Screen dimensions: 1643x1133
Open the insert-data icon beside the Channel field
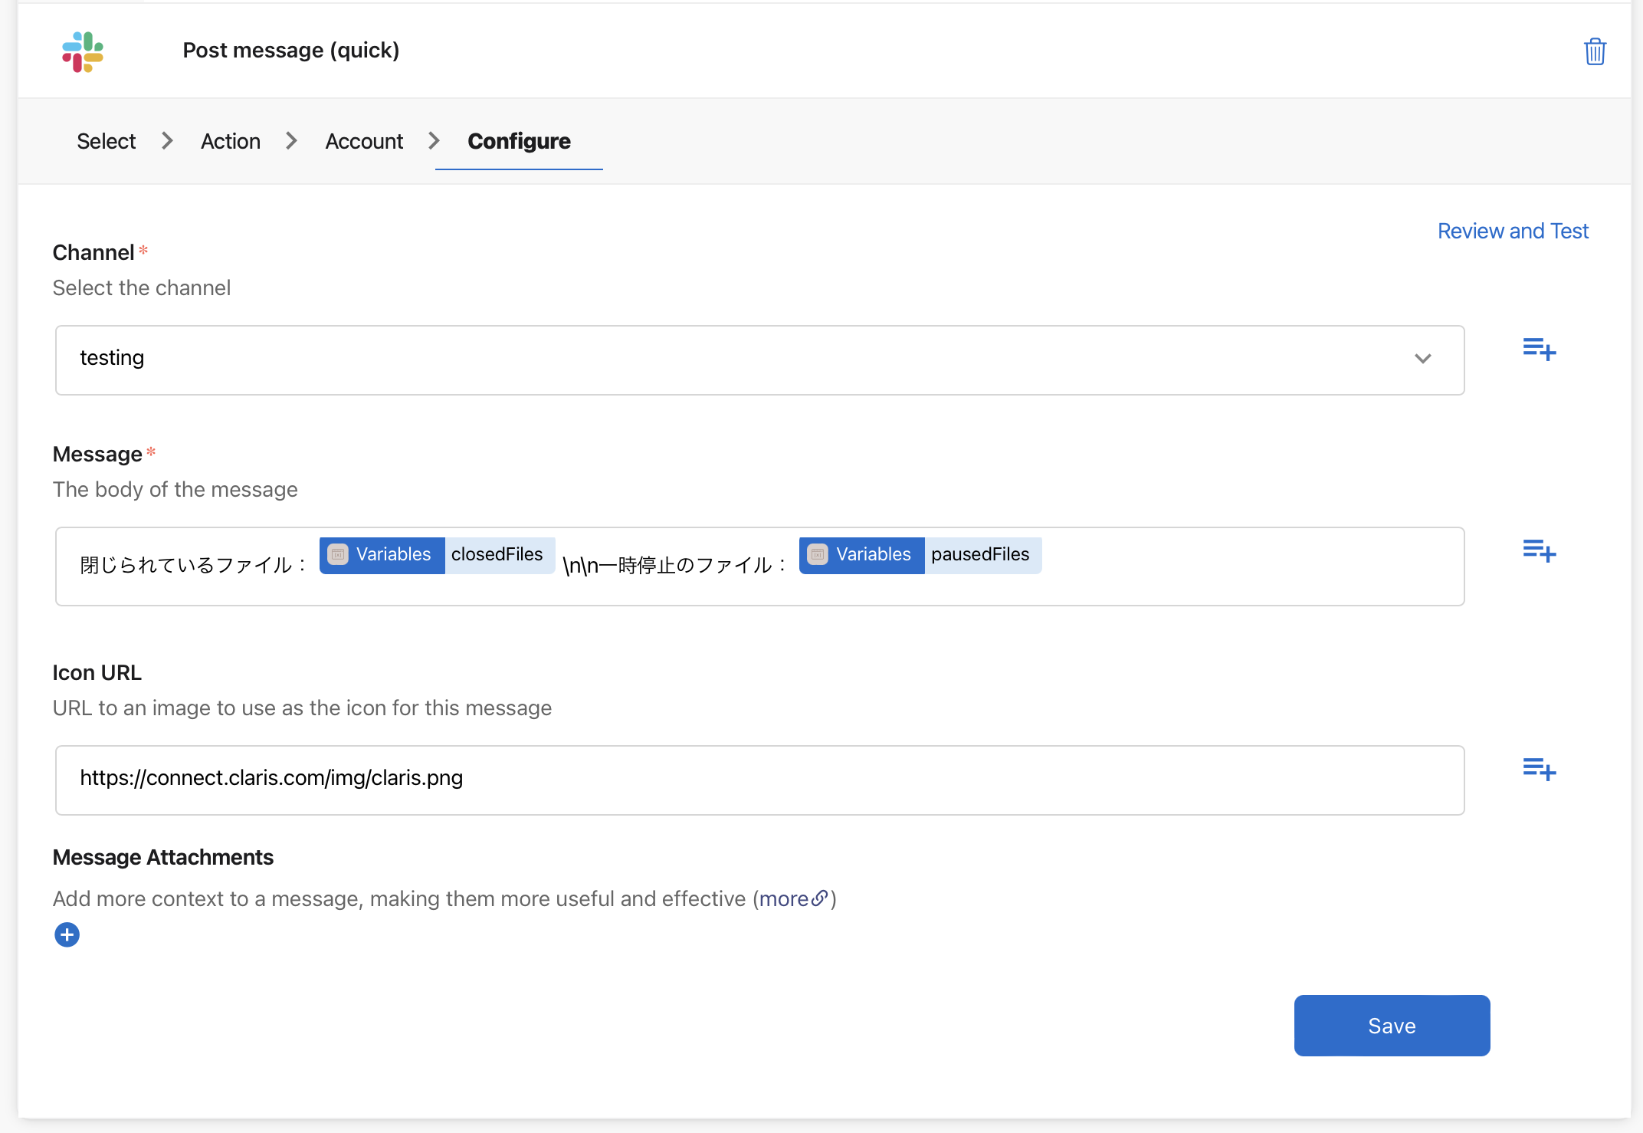[x=1539, y=350]
